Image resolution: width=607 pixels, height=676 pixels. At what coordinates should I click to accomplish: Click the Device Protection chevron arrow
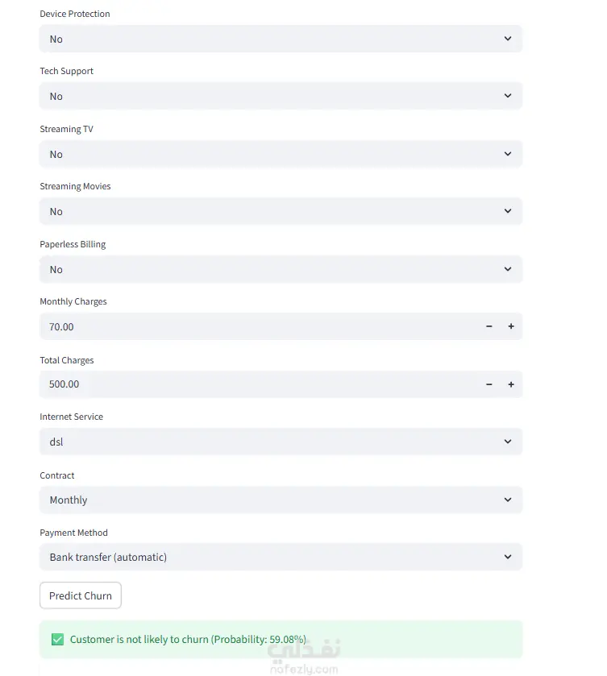[x=508, y=39]
